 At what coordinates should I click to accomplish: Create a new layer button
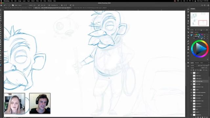[205, 117]
